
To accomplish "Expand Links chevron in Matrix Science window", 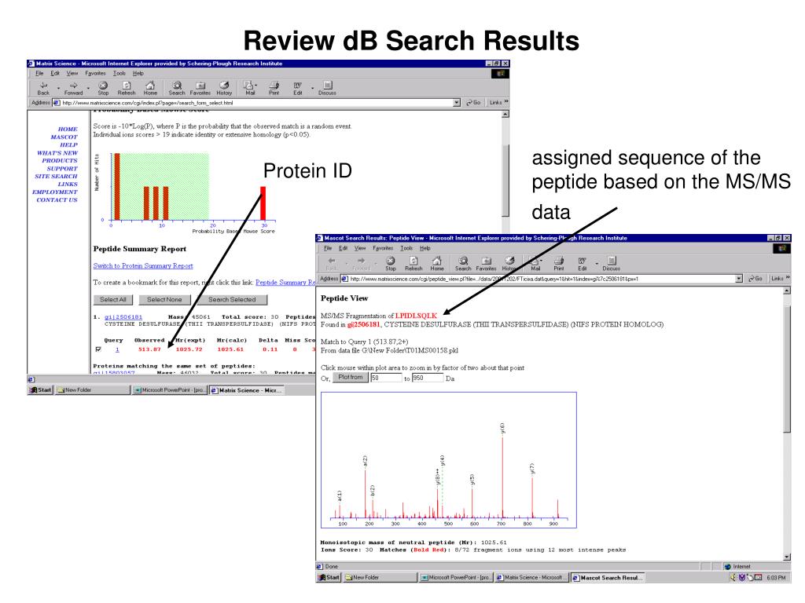I will click(x=505, y=102).
